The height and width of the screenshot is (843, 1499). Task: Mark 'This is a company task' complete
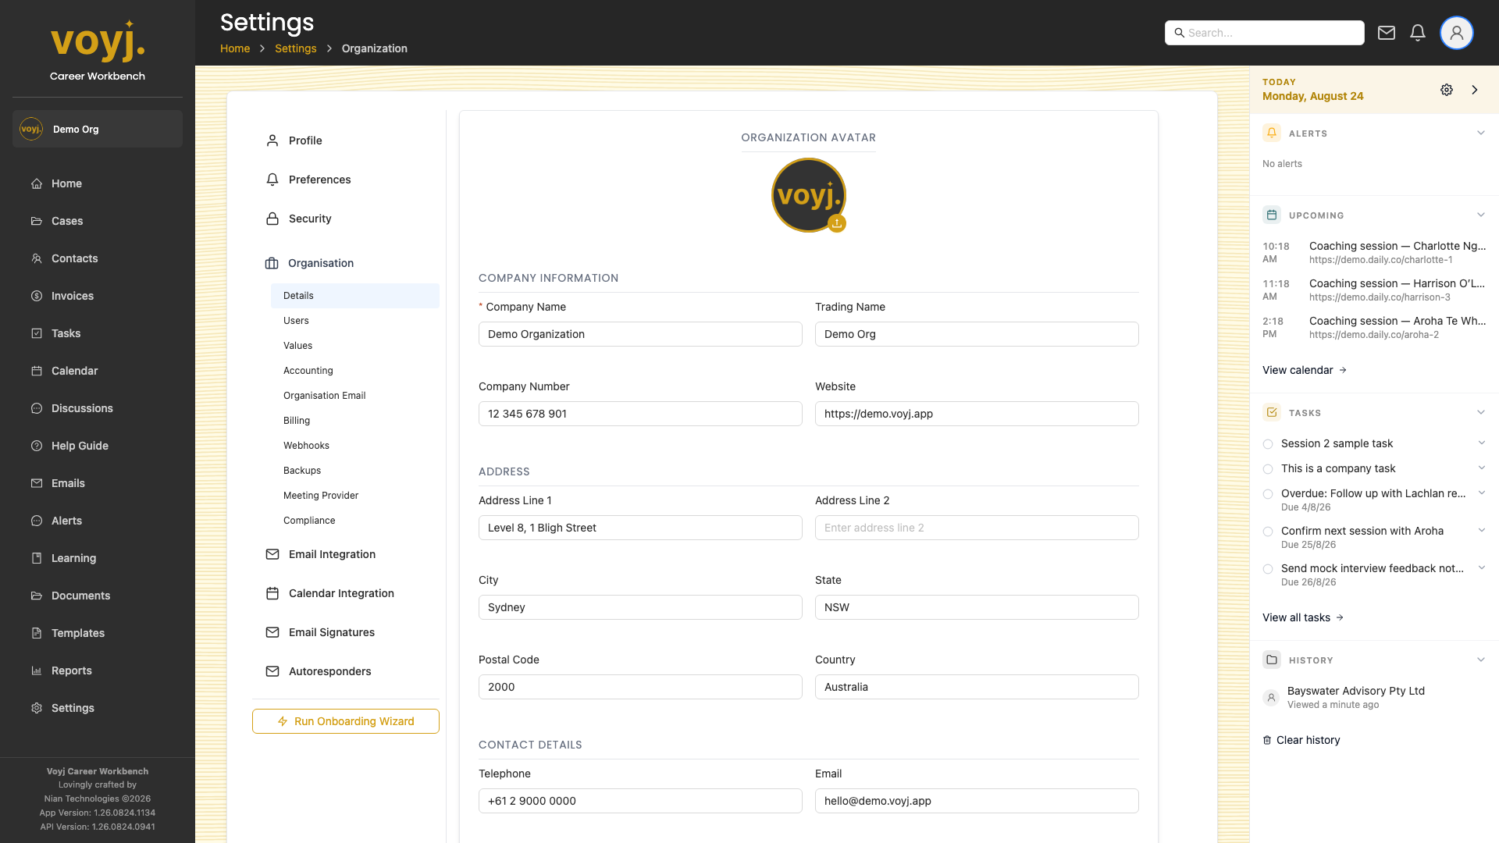tap(1268, 469)
